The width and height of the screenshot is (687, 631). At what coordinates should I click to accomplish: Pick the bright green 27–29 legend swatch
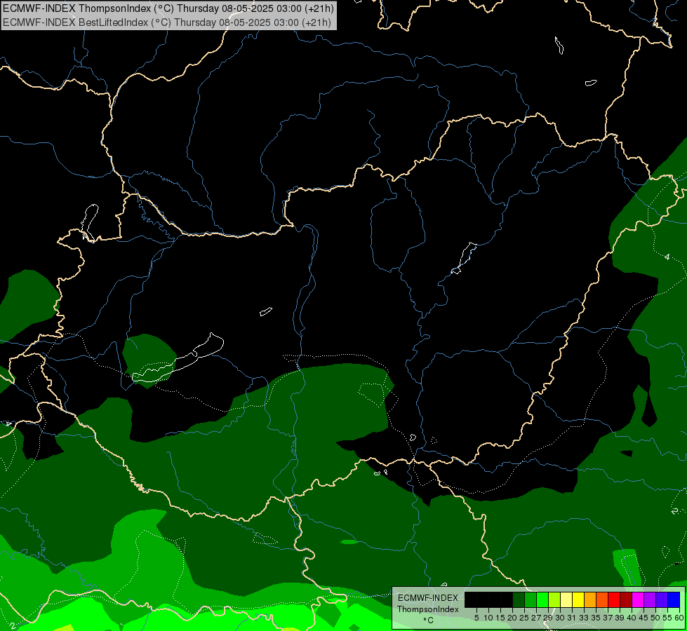(x=542, y=599)
